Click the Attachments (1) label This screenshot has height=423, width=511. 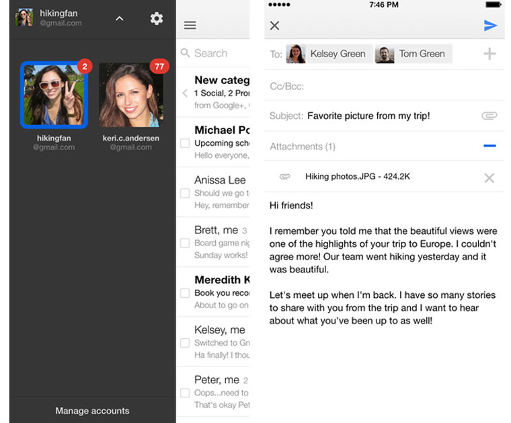[303, 147]
